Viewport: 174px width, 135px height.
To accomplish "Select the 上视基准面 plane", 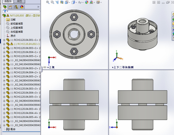I will click(x=14, y=28).
